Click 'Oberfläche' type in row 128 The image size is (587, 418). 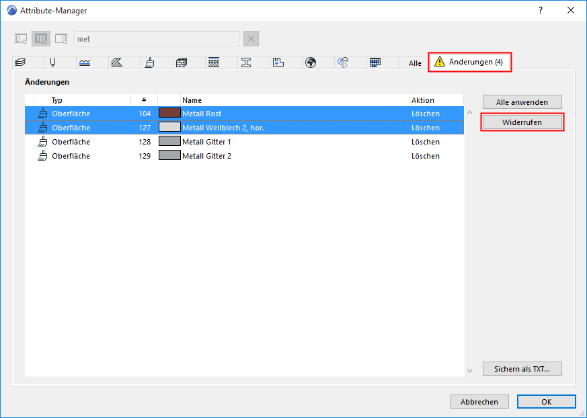pyautogui.click(x=71, y=142)
